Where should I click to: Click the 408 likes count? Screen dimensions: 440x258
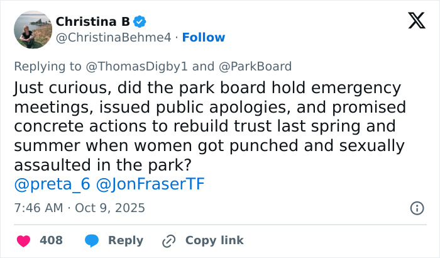(50, 240)
